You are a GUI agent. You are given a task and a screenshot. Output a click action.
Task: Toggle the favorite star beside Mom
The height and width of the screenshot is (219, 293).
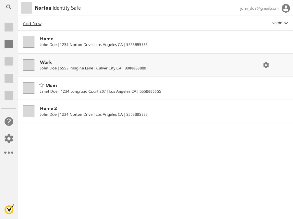[41, 85]
